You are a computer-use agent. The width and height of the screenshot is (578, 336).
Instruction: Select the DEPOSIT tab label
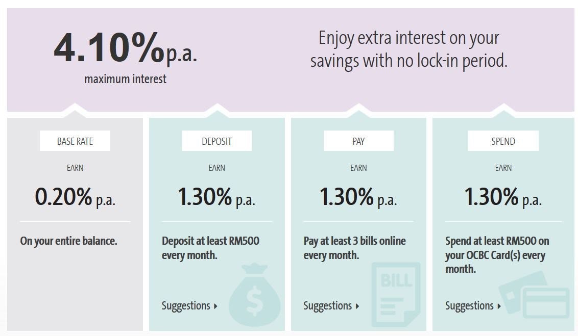click(216, 141)
